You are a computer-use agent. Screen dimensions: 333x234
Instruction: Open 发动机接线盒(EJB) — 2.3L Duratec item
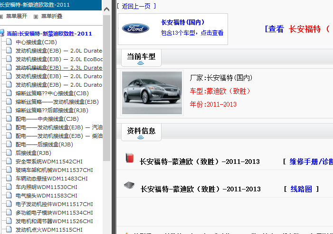[x=59, y=68]
